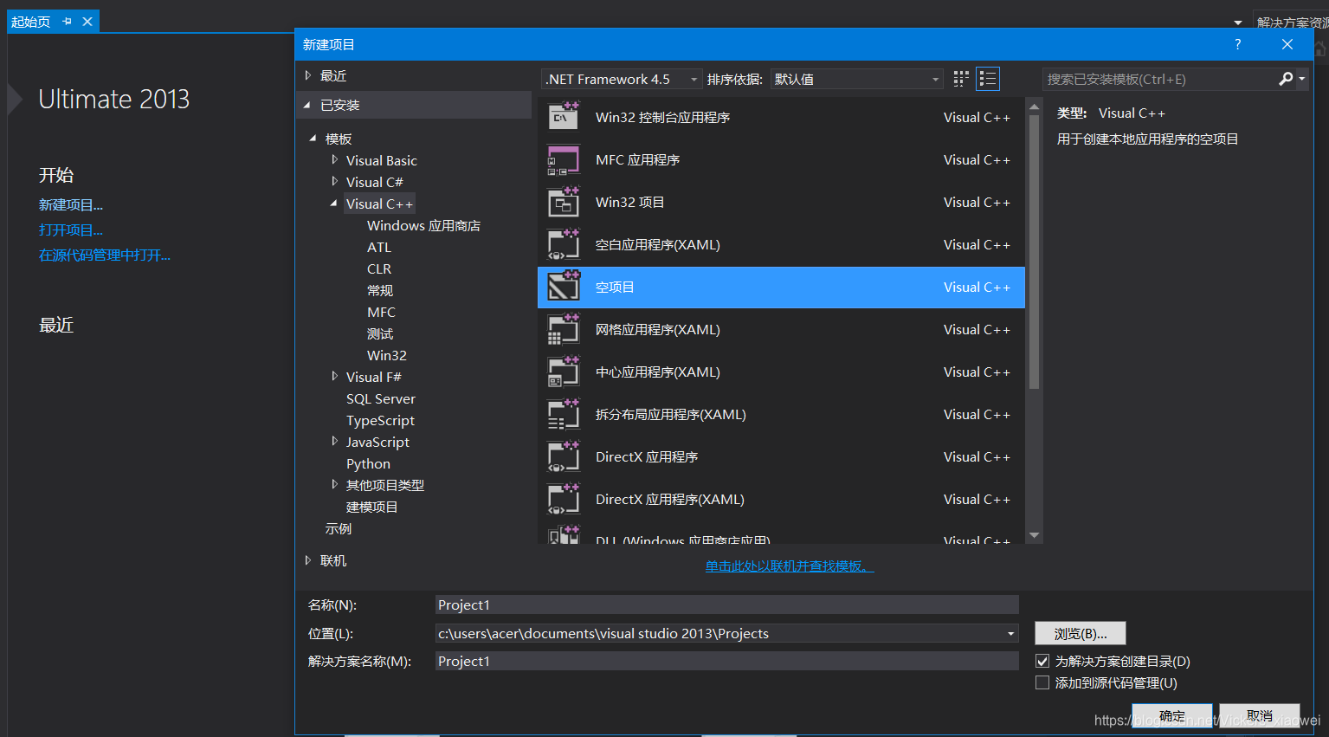Viewport: 1329px width, 737px height.
Task: Open the location path dropdown arrow
Action: tap(1010, 634)
